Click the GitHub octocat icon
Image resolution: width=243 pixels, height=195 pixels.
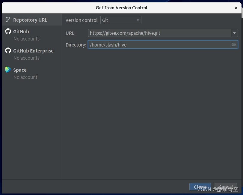(x=8, y=31)
